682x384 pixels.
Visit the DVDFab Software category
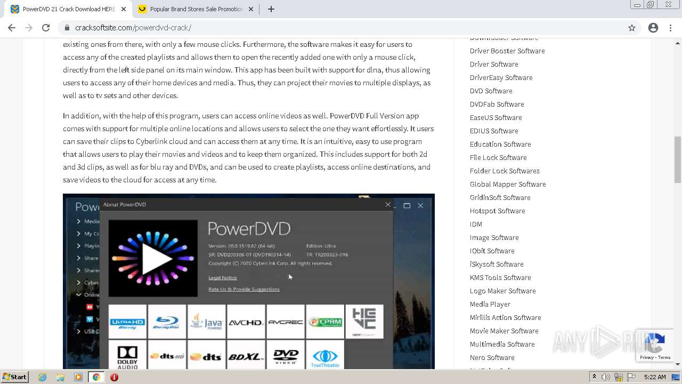pyautogui.click(x=497, y=104)
